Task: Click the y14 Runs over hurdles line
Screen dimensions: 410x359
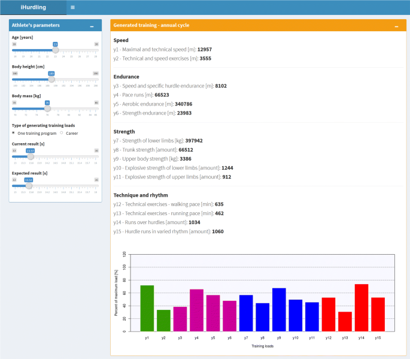Action: (157, 222)
